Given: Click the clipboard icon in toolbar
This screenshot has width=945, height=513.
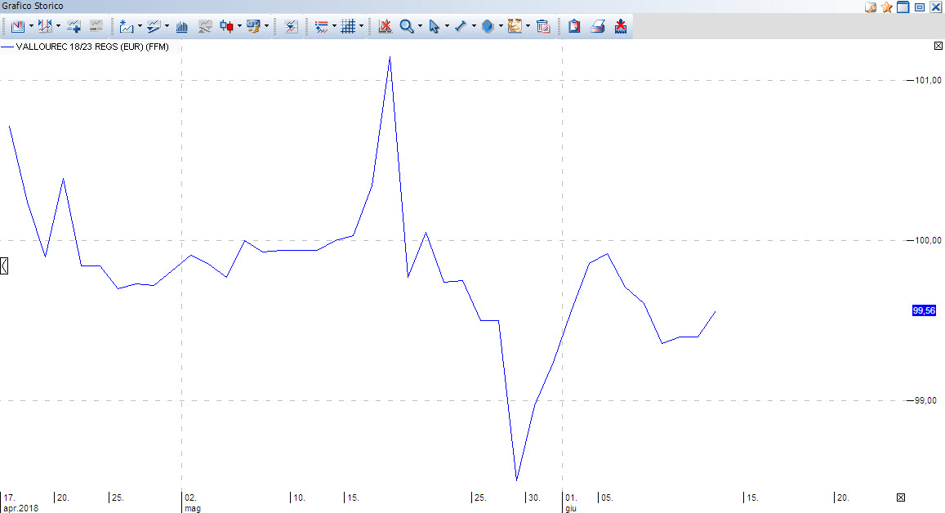Looking at the screenshot, I should 574,26.
